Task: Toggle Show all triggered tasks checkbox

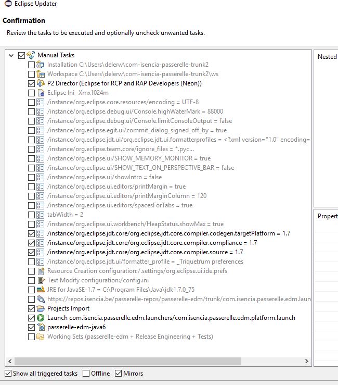Action: 8,374
